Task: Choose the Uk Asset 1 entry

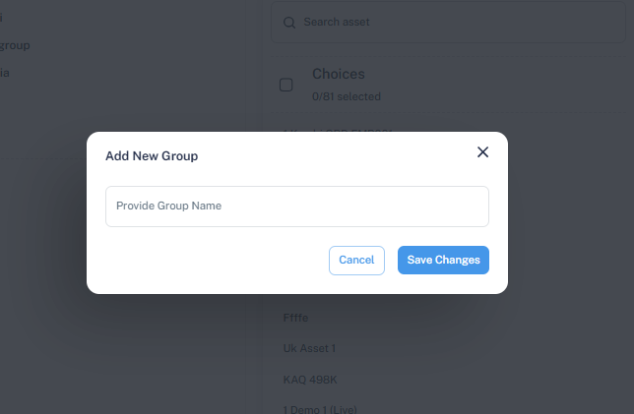Action: (309, 349)
